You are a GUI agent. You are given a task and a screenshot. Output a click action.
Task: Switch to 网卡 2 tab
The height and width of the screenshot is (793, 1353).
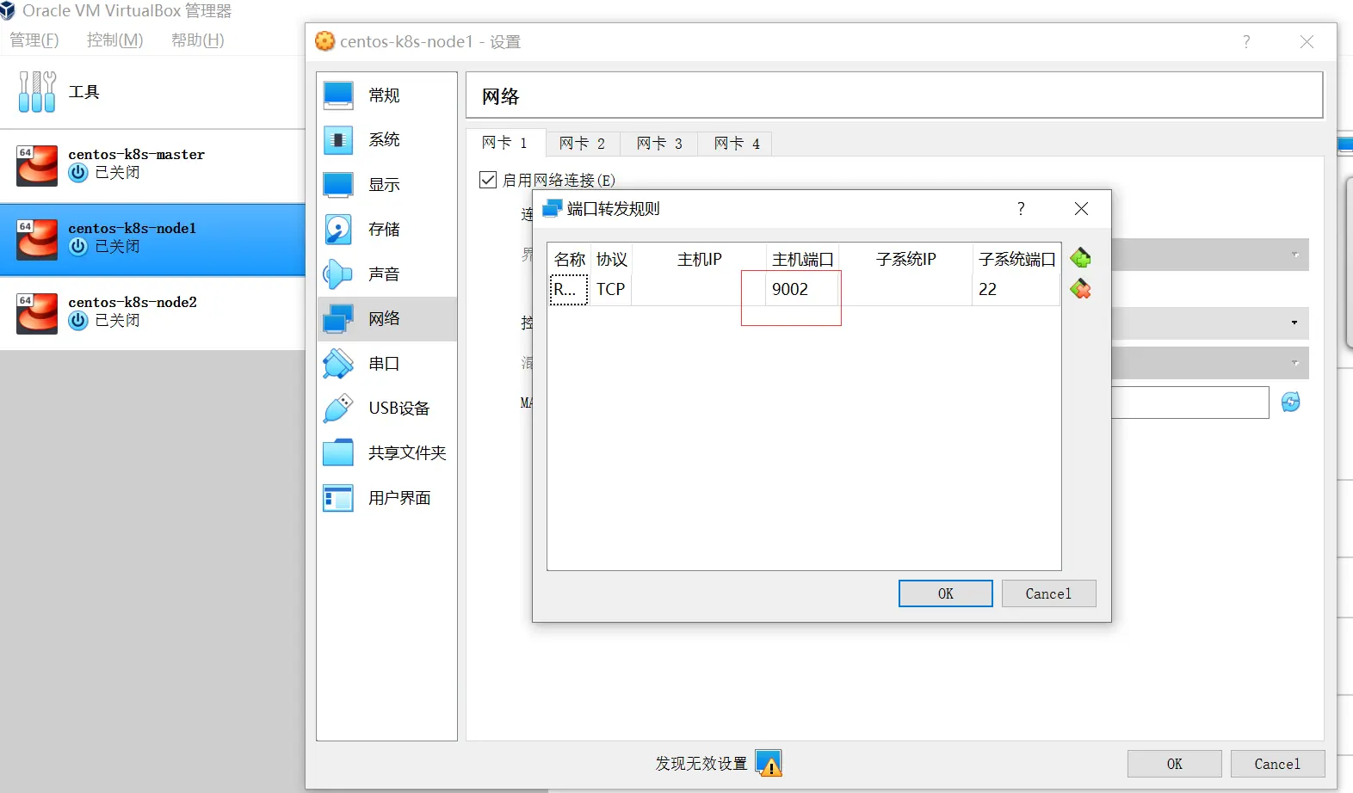(x=583, y=144)
